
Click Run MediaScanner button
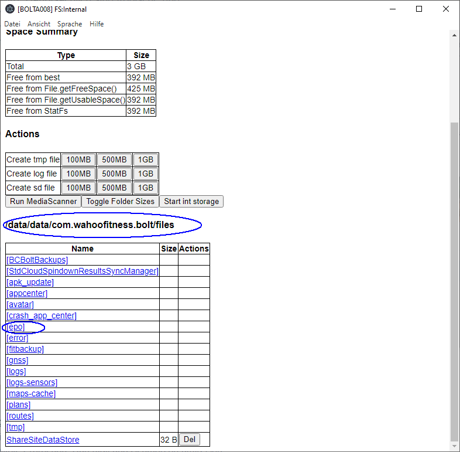[x=43, y=201]
